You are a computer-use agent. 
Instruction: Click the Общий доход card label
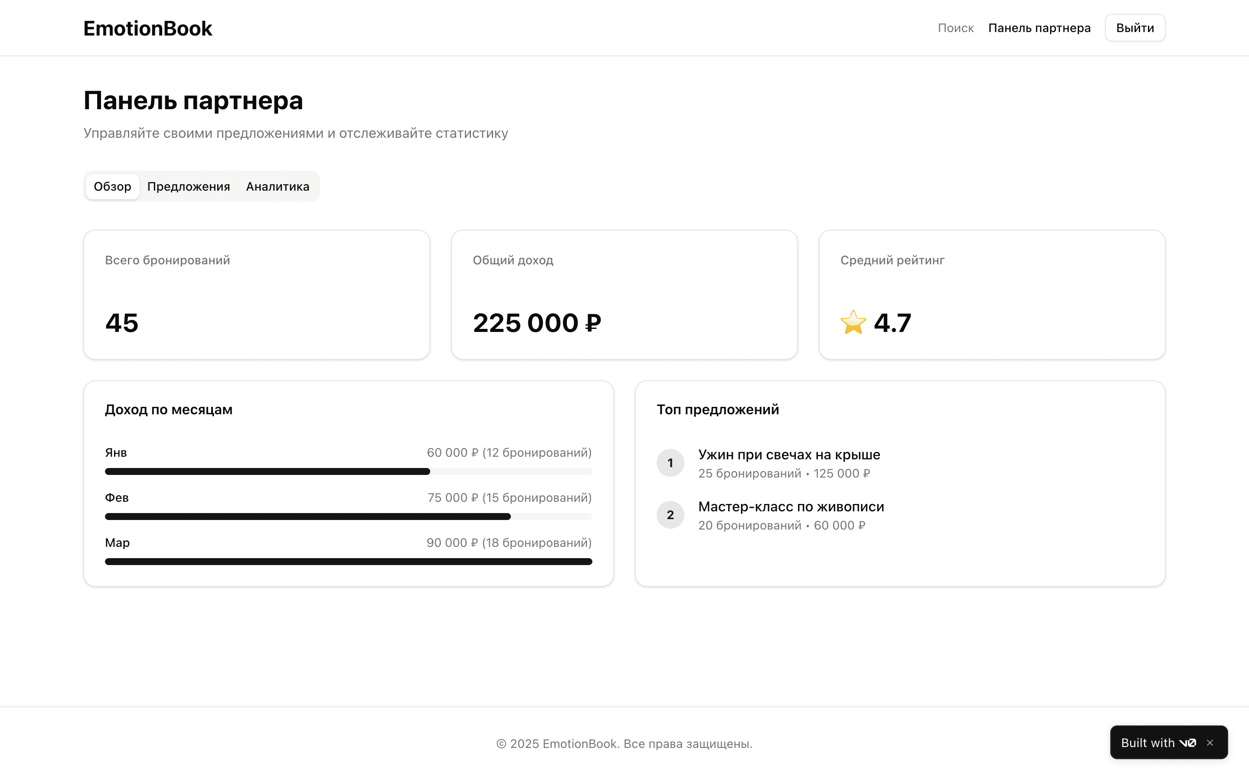point(513,260)
